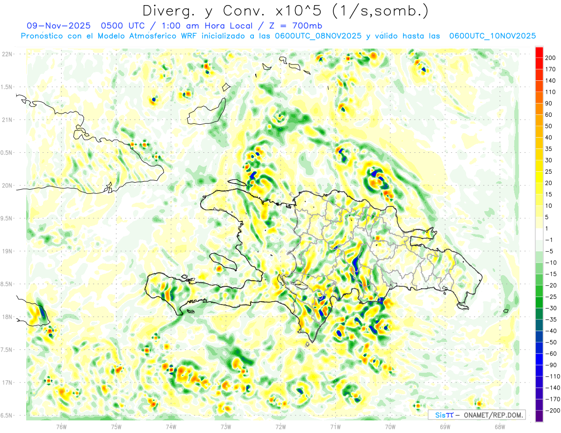Click the positive '35' colorbar label

[x=549, y=149]
